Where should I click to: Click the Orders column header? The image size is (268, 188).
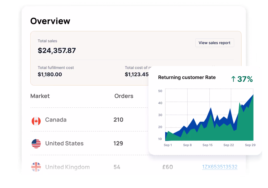tap(124, 96)
